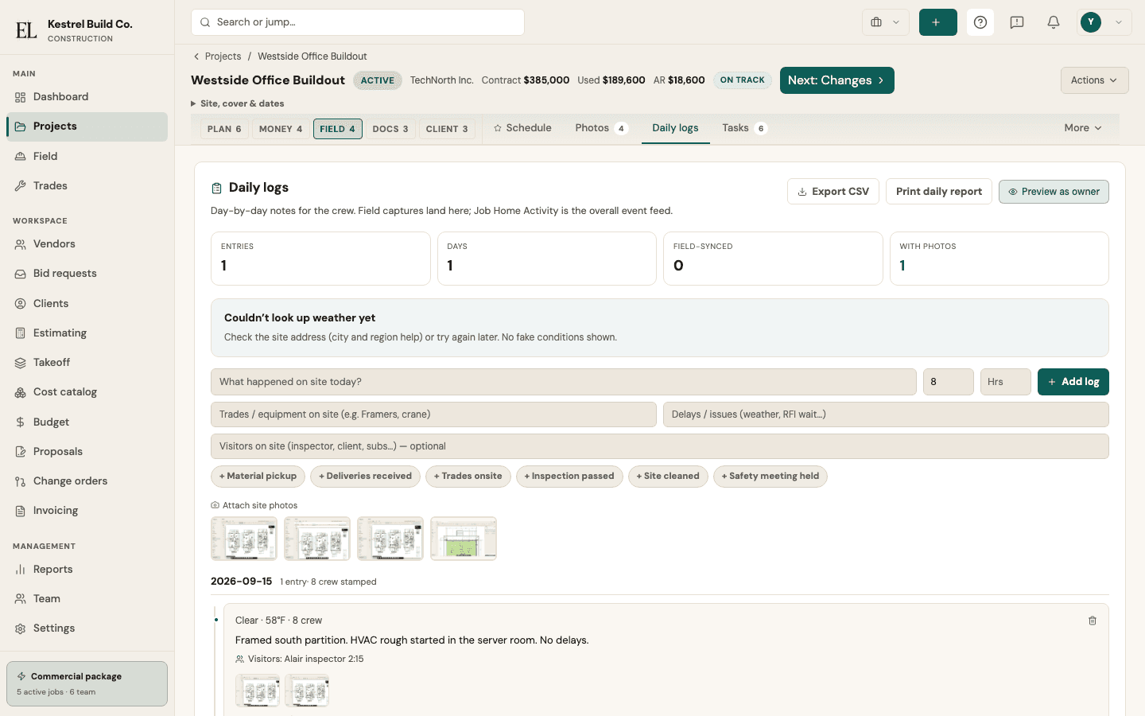Add the Inspection passed quick tag
Image resolution: width=1145 pixels, height=716 pixels.
(x=569, y=477)
